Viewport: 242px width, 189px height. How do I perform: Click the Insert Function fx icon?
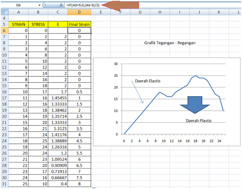(60, 5)
